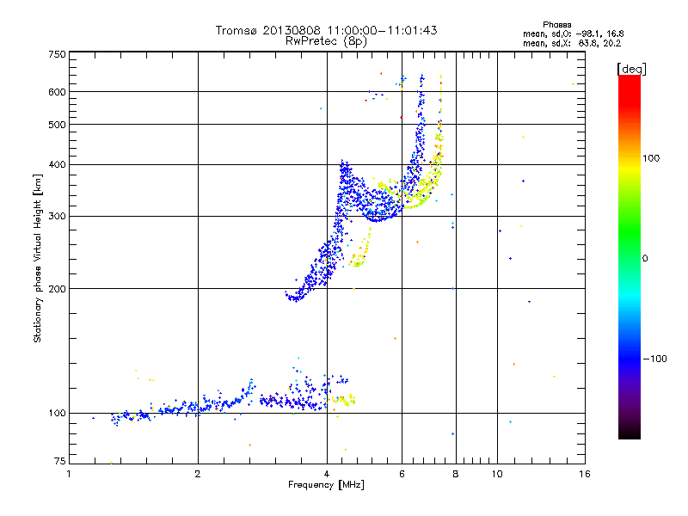Viewport: 688px width, 516px height.
Task: Click the colorbar tick label '-100'
Action: pyautogui.click(x=654, y=359)
